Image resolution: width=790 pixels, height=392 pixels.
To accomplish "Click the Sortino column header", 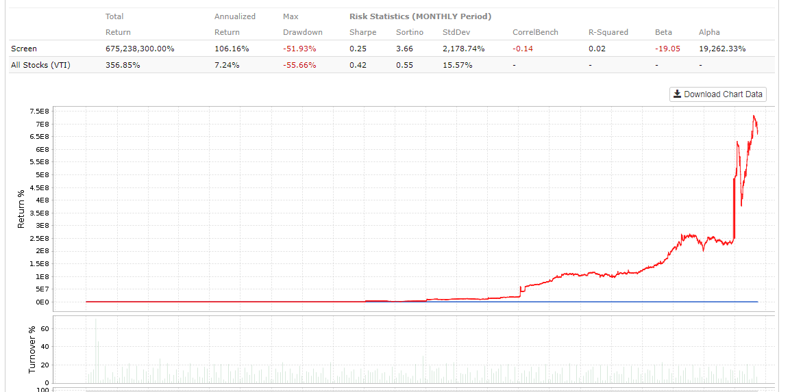I will coord(409,32).
